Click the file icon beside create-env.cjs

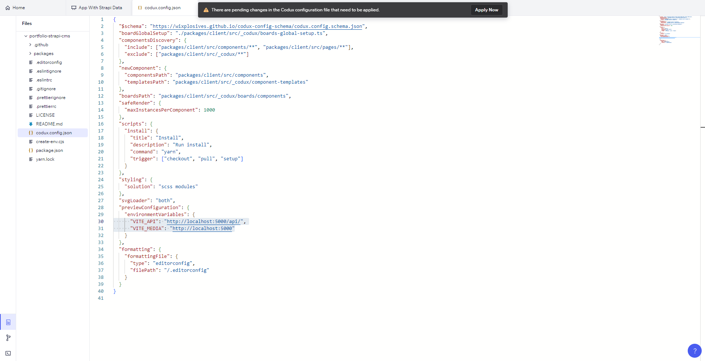pyautogui.click(x=31, y=142)
